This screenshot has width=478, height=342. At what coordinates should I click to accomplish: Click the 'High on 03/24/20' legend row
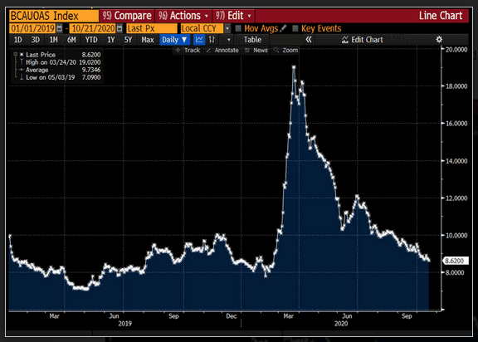click(x=60, y=62)
